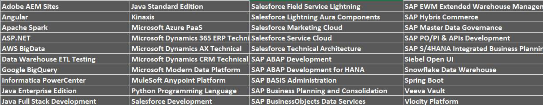Screen dimensions: 543x105
Task: Click the Angular cell
Action: (x=65, y=17)
